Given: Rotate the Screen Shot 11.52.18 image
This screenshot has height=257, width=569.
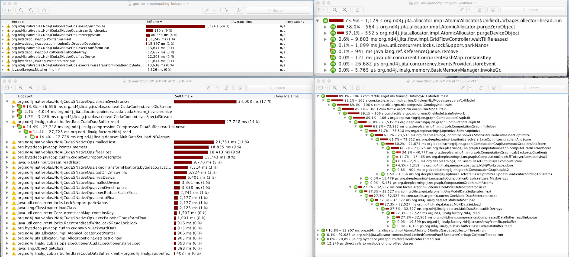Looking at the screenshot, I should (227, 88).
